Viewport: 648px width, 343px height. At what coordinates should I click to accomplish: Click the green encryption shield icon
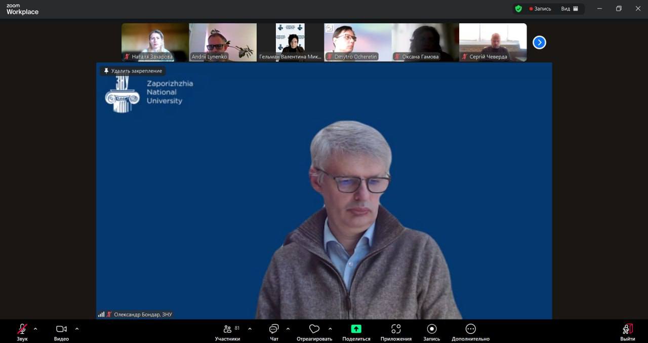tap(518, 9)
